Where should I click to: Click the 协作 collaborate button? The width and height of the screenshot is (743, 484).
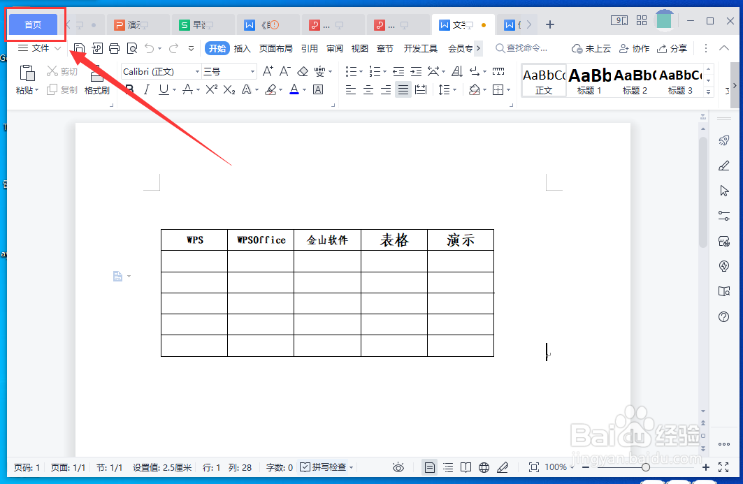pyautogui.click(x=635, y=48)
